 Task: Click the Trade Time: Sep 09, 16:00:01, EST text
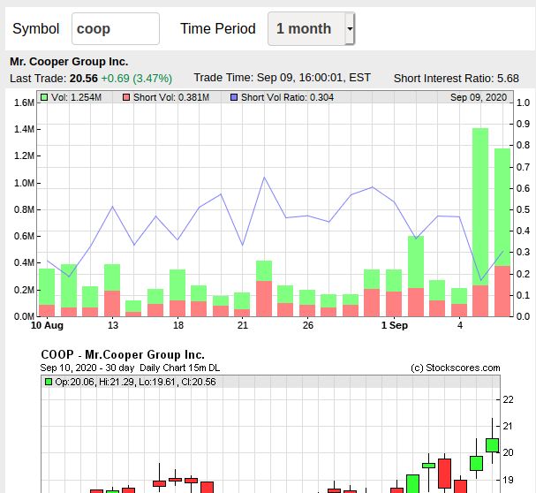282,78
